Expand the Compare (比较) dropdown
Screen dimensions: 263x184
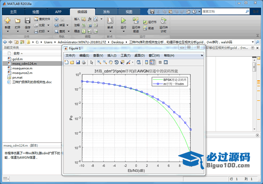click(x=48, y=25)
